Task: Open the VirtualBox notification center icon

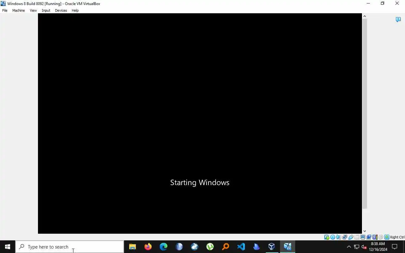Action: 398,20
